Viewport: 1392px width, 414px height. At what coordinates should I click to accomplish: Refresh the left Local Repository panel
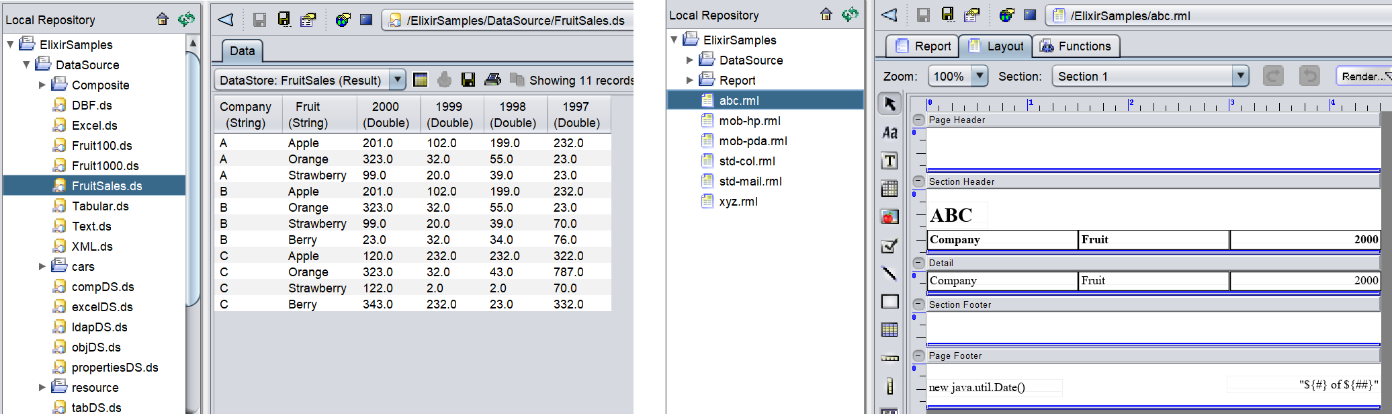tap(186, 19)
